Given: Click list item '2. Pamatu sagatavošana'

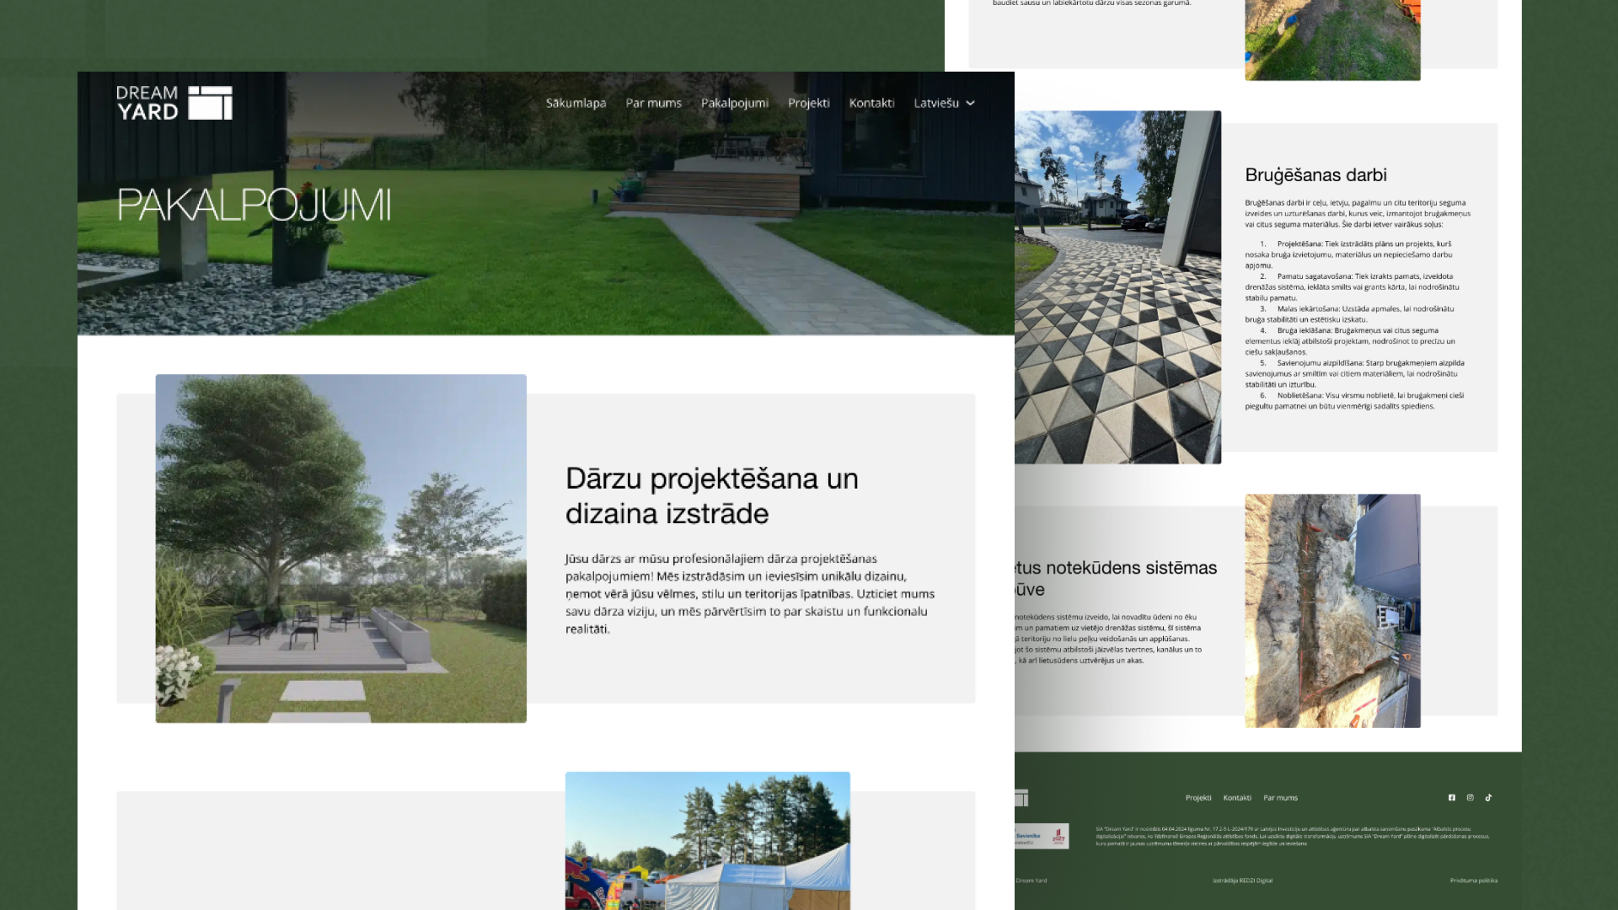Looking at the screenshot, I should 1353,286.
